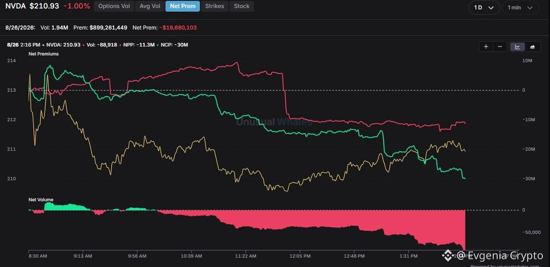Open the Stock tab
This screenshot has width=550, height=267.
[242, 6]
